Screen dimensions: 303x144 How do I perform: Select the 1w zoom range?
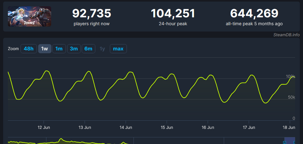(45, 49)
